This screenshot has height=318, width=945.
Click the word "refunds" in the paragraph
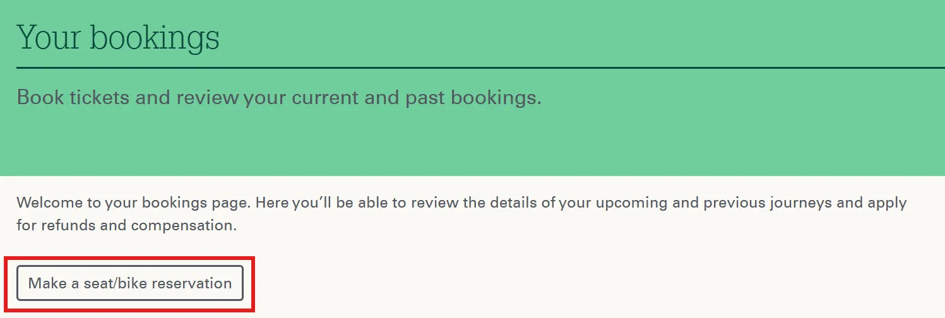tap(68, 225)
